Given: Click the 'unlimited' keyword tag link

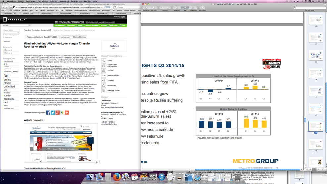Looking at the screenshot, I should (x=9, y=87).
